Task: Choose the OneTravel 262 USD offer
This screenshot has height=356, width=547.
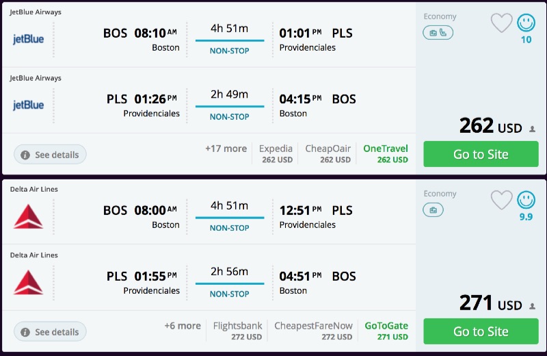Action: (386, 153)
